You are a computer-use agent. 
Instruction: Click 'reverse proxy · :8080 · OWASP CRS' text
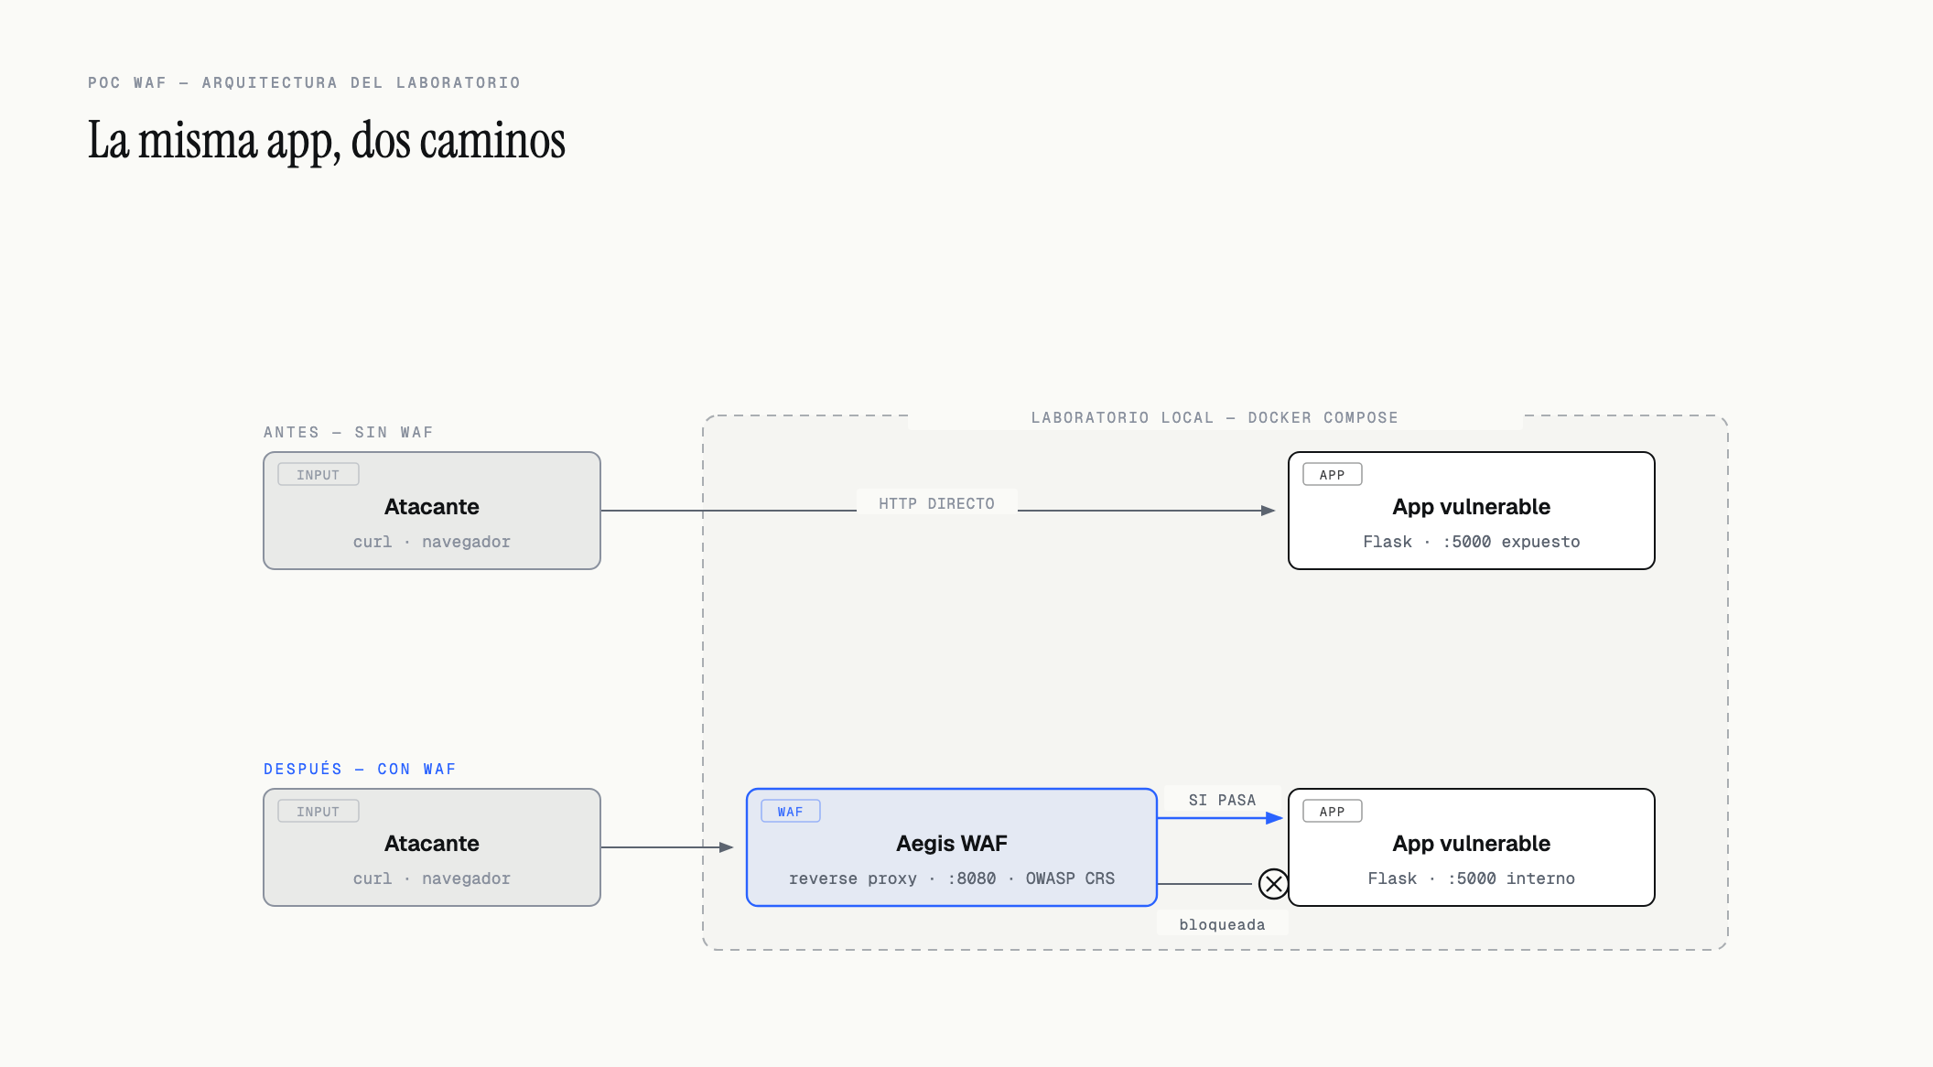(x=952, y=878)
